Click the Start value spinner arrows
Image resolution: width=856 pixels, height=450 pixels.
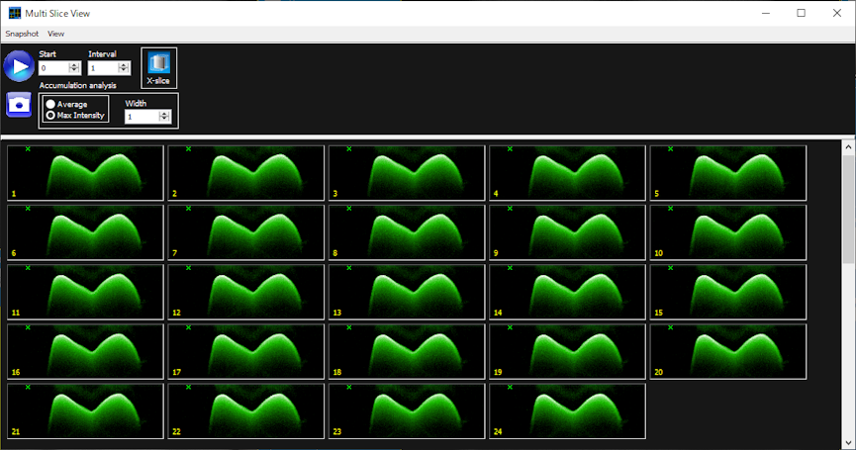pyautogui.click(x=74, y=68)
